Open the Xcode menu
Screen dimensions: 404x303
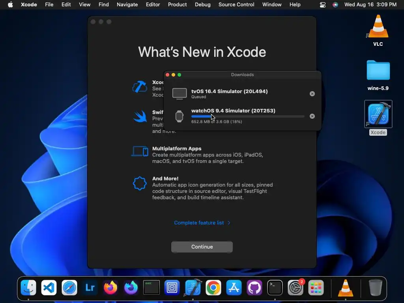29,5
